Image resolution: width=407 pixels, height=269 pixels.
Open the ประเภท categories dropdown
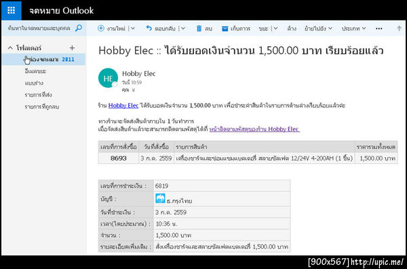353,28
